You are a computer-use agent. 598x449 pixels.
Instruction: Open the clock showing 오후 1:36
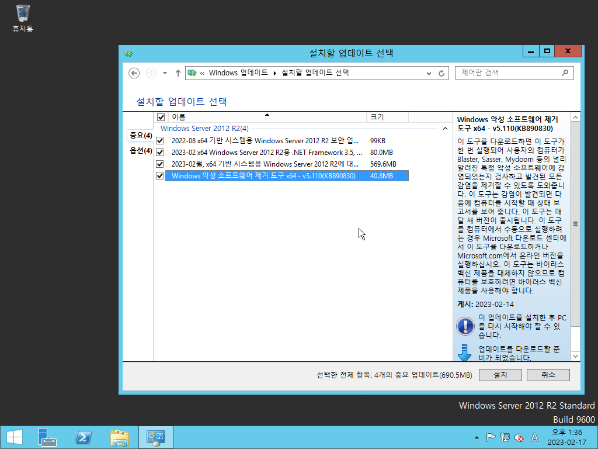[566, 437]
